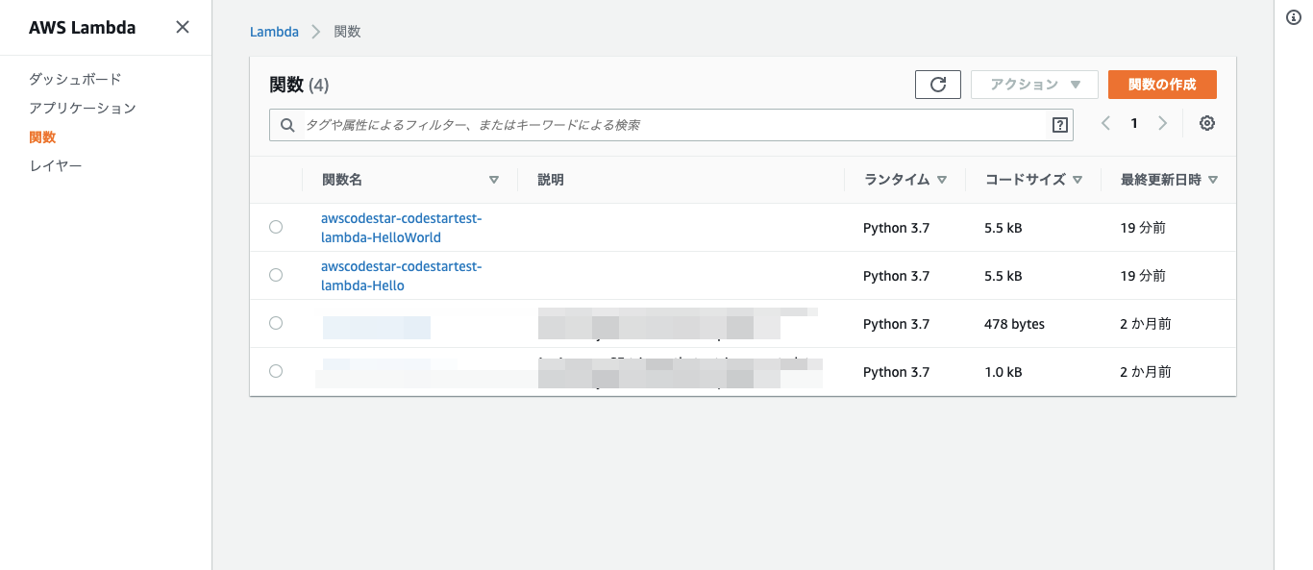Click 関数 breadcrumb item

[347, 32]
